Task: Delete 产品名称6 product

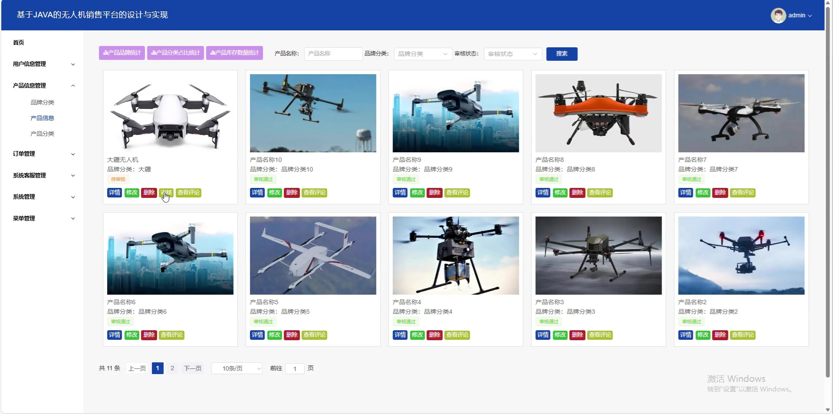Action: click(149, 335)
